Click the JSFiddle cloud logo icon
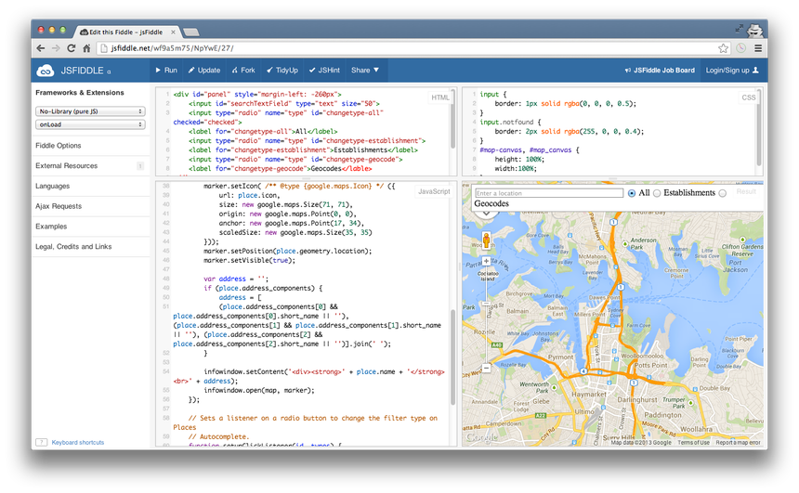The height and width of the screenshot is (493, 799). 45,70
